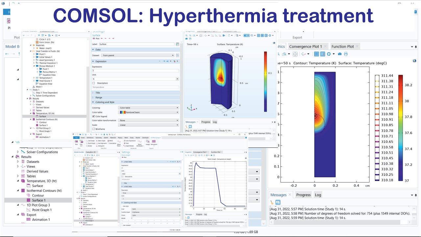Toggle Description checkbox in upper Surface Settings
421x237 pixels.
pos(93,83)
